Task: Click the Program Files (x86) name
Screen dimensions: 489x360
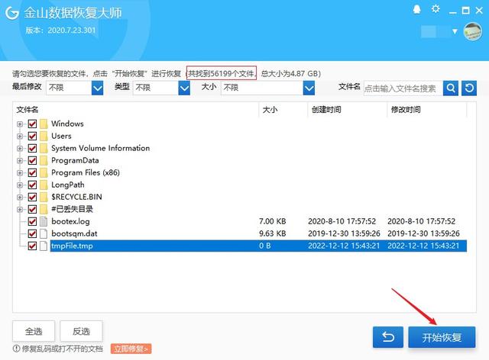Action: (x=86, y=172)
